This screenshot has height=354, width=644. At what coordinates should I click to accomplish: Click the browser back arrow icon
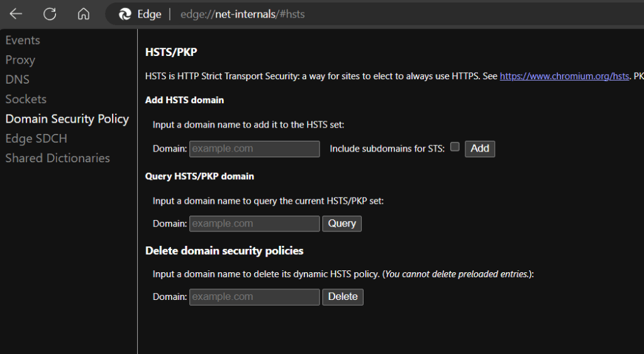click(16, 14)
